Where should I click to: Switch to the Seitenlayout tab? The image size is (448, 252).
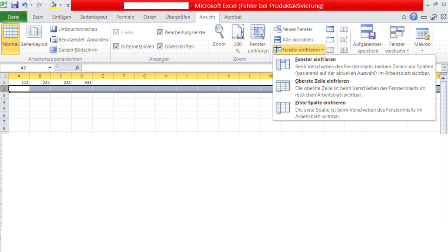click(x=94, y=17)
